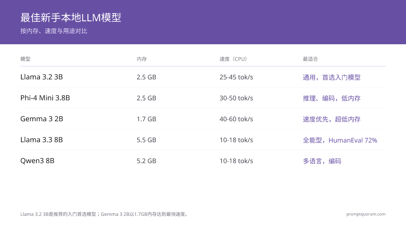Image resolution: width=406 pixels, height=228 pixels.
Task: Click the 多语言，编码 description
Action: [322, 161]
